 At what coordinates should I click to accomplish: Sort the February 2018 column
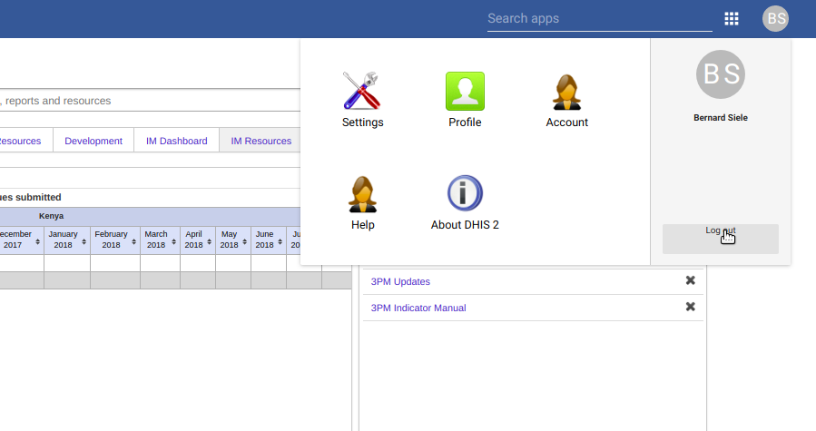(133, 241)
